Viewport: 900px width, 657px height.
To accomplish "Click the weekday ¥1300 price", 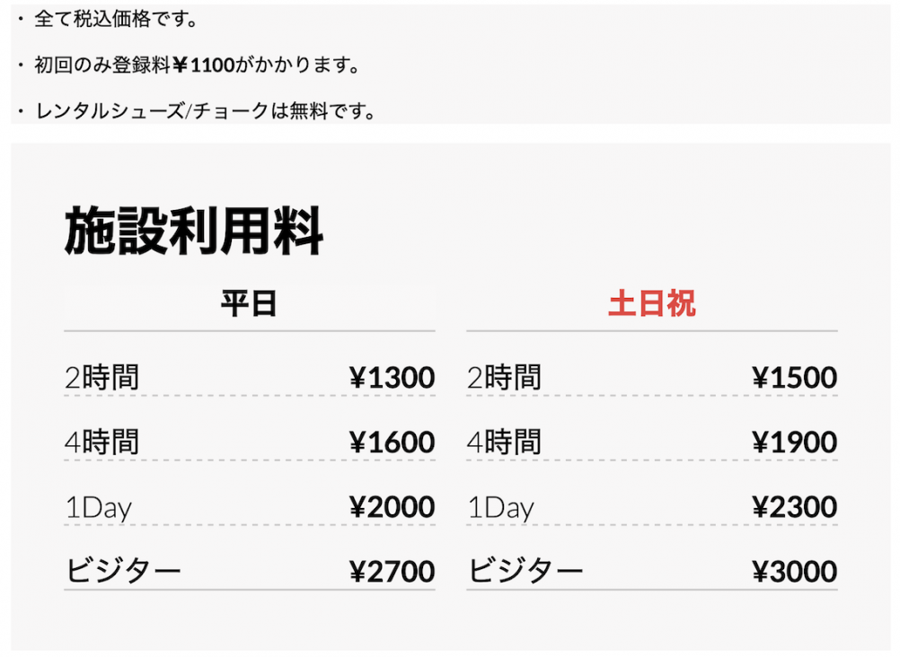I will tap(392, 378).
